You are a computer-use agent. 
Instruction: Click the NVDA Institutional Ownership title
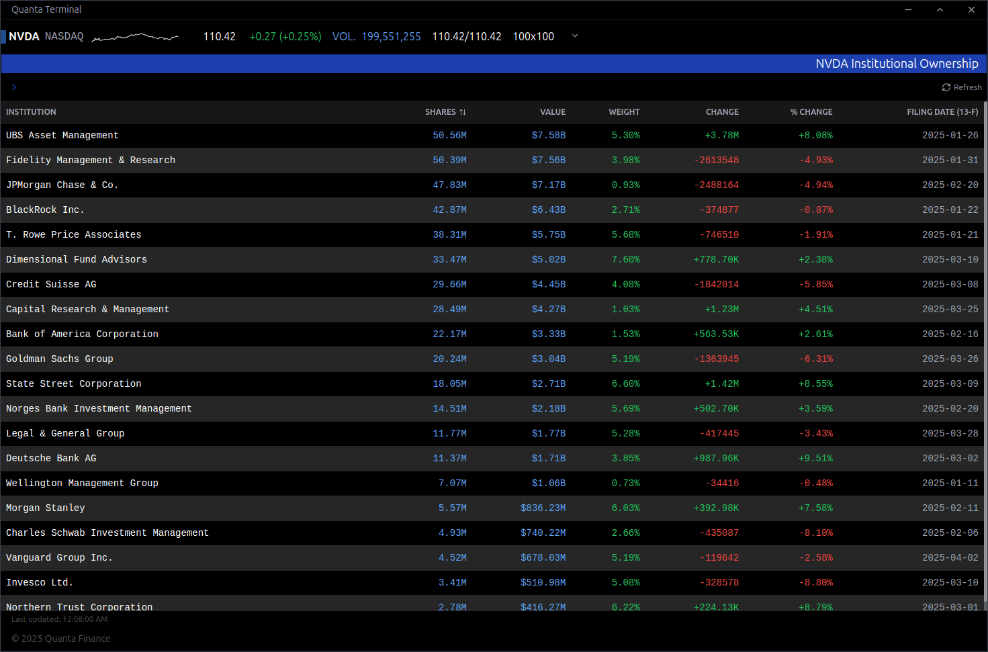897,64
